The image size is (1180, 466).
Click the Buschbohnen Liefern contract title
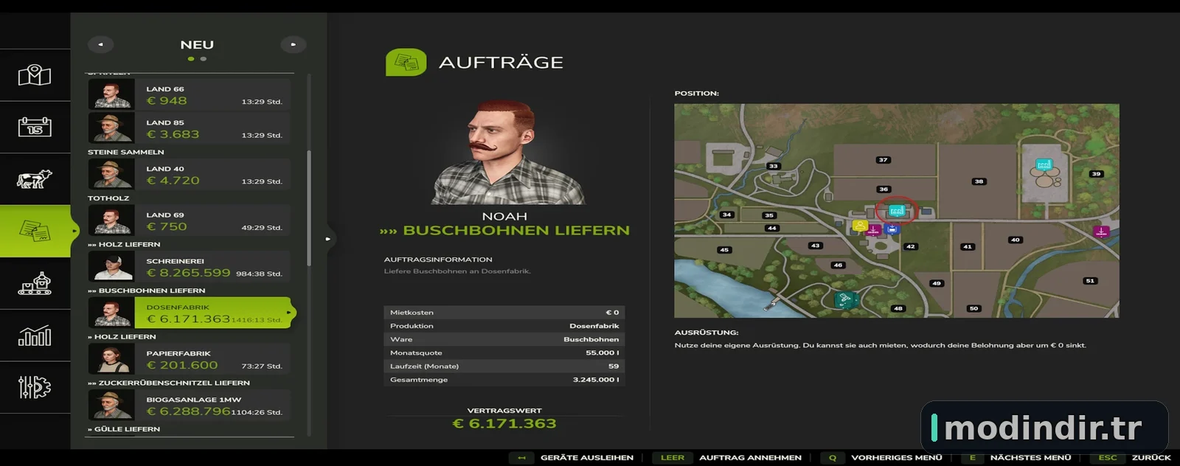505,231
